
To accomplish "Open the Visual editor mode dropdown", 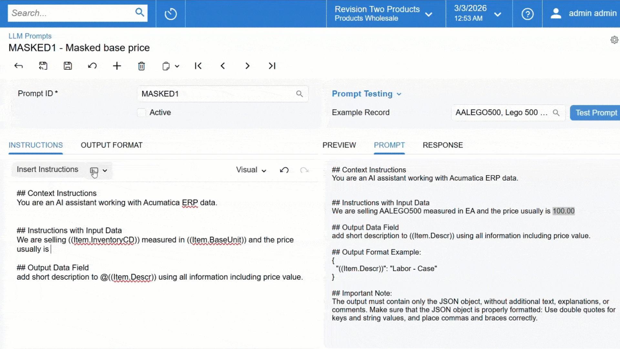I will tap(251, 170).
